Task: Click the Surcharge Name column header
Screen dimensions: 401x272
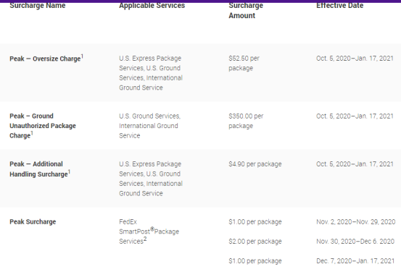Action: tap(37, 5)
